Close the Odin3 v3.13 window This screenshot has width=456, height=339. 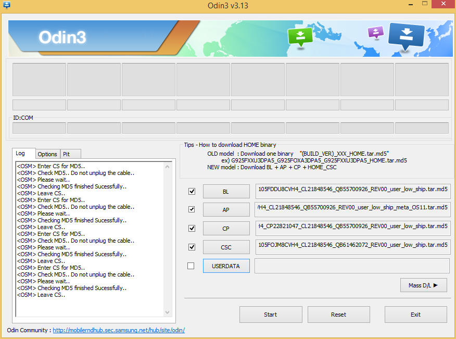(x=444, y=4)
